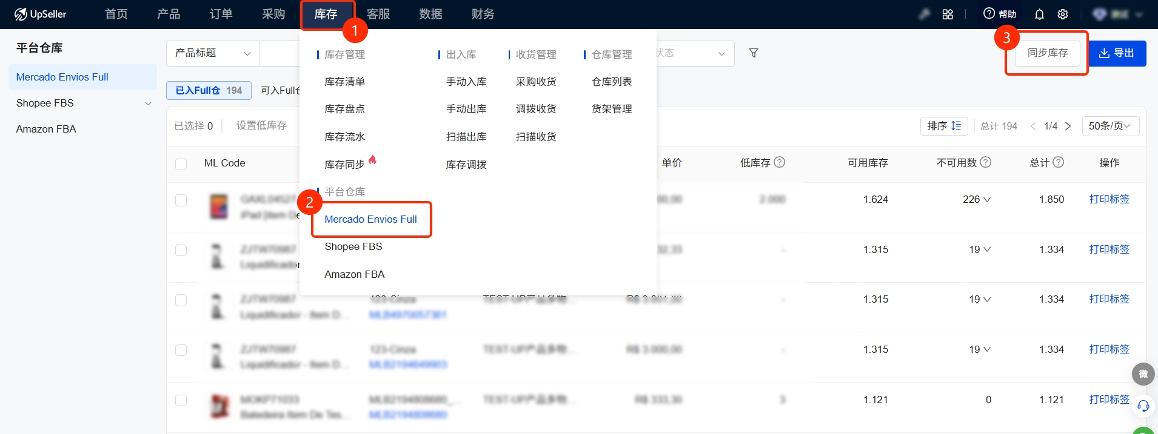Select 手动出库 from the menu
The width and height of the screenshot is (1158, 434).
coord(466,109)
